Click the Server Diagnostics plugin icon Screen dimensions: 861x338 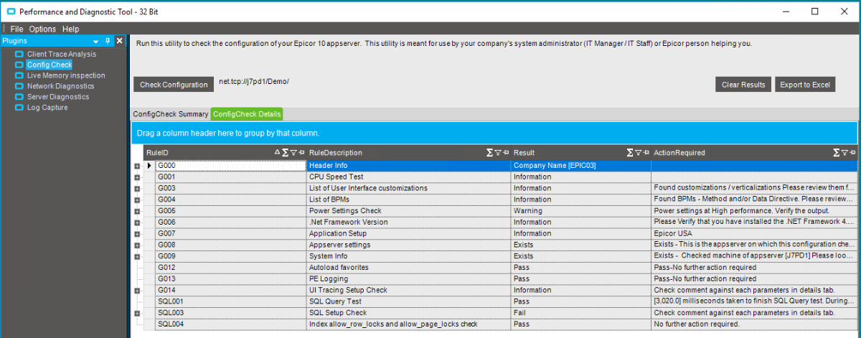(19, 97)
